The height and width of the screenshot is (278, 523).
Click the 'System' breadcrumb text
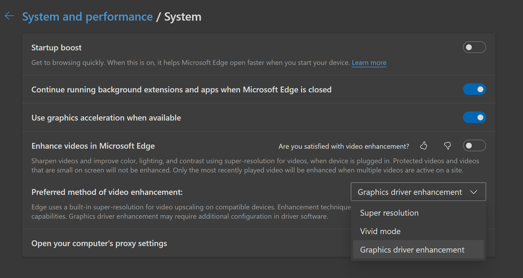click(x=183, y=17)
